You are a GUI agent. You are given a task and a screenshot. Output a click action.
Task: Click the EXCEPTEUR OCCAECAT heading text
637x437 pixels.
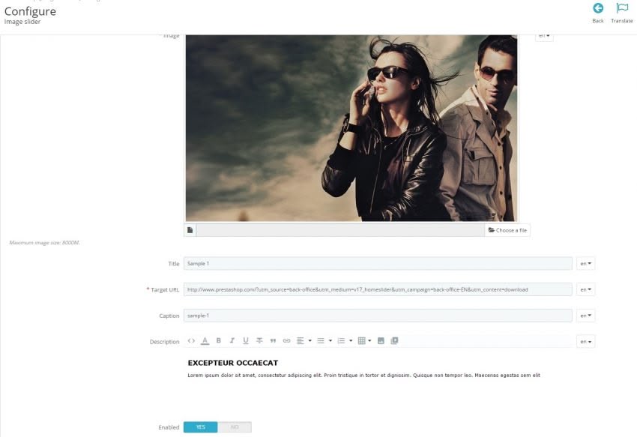pyautogui.click(x=233, y=363)
